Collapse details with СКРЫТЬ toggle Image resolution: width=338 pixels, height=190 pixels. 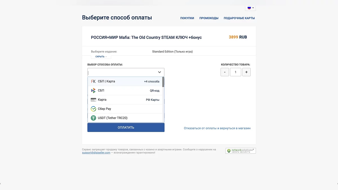coord(101,57)
